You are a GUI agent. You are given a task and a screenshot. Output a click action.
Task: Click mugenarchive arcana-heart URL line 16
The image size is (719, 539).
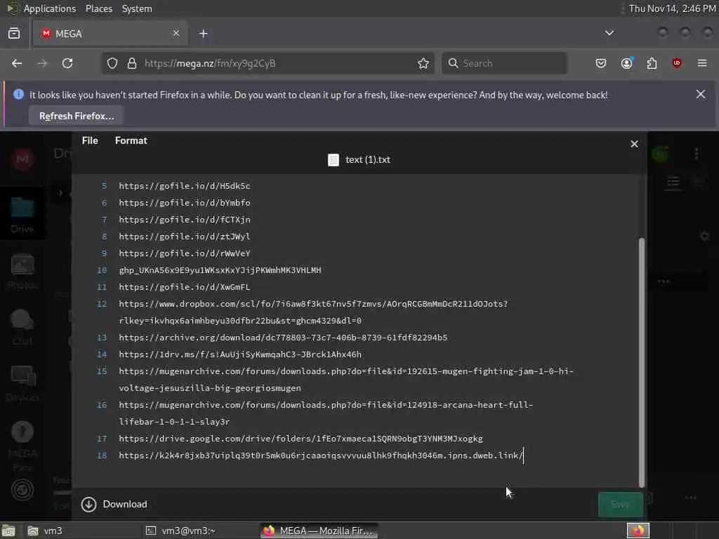coord(326,413)
